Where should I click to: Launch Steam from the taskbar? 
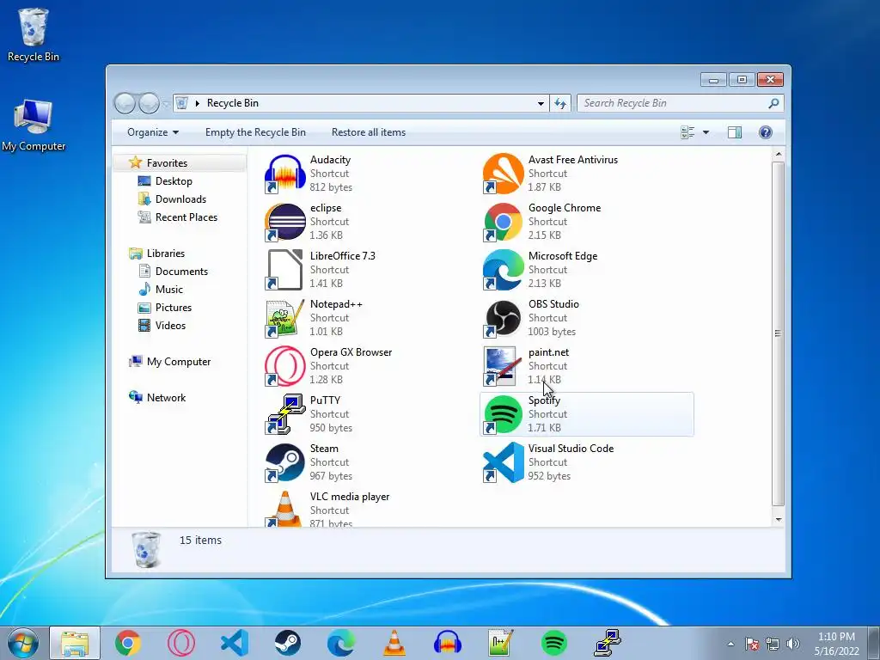click(288, 643)
